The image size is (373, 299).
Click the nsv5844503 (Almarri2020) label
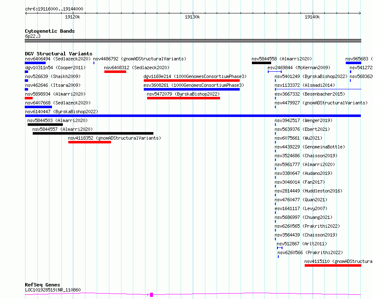[x=57, y=120]
